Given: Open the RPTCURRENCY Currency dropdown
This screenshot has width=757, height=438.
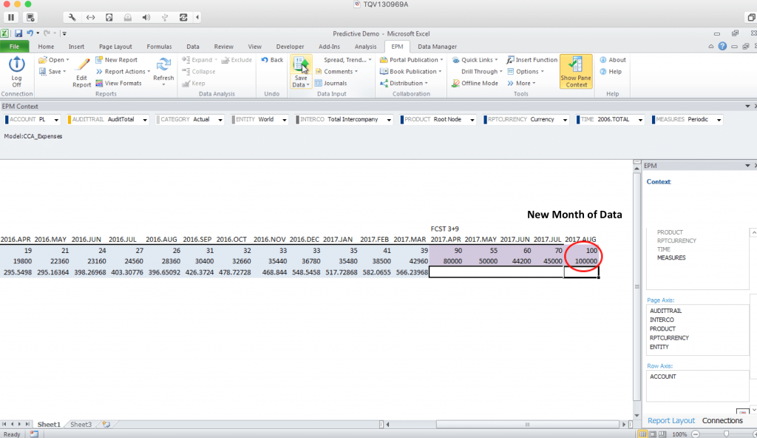Looking at the screenshot, I should click(565, 120).
